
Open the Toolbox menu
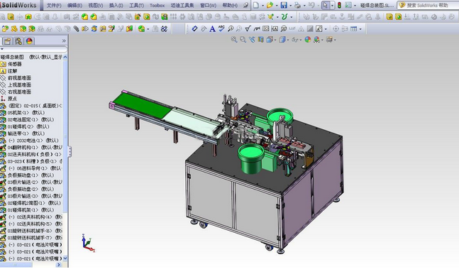point(157,5)
